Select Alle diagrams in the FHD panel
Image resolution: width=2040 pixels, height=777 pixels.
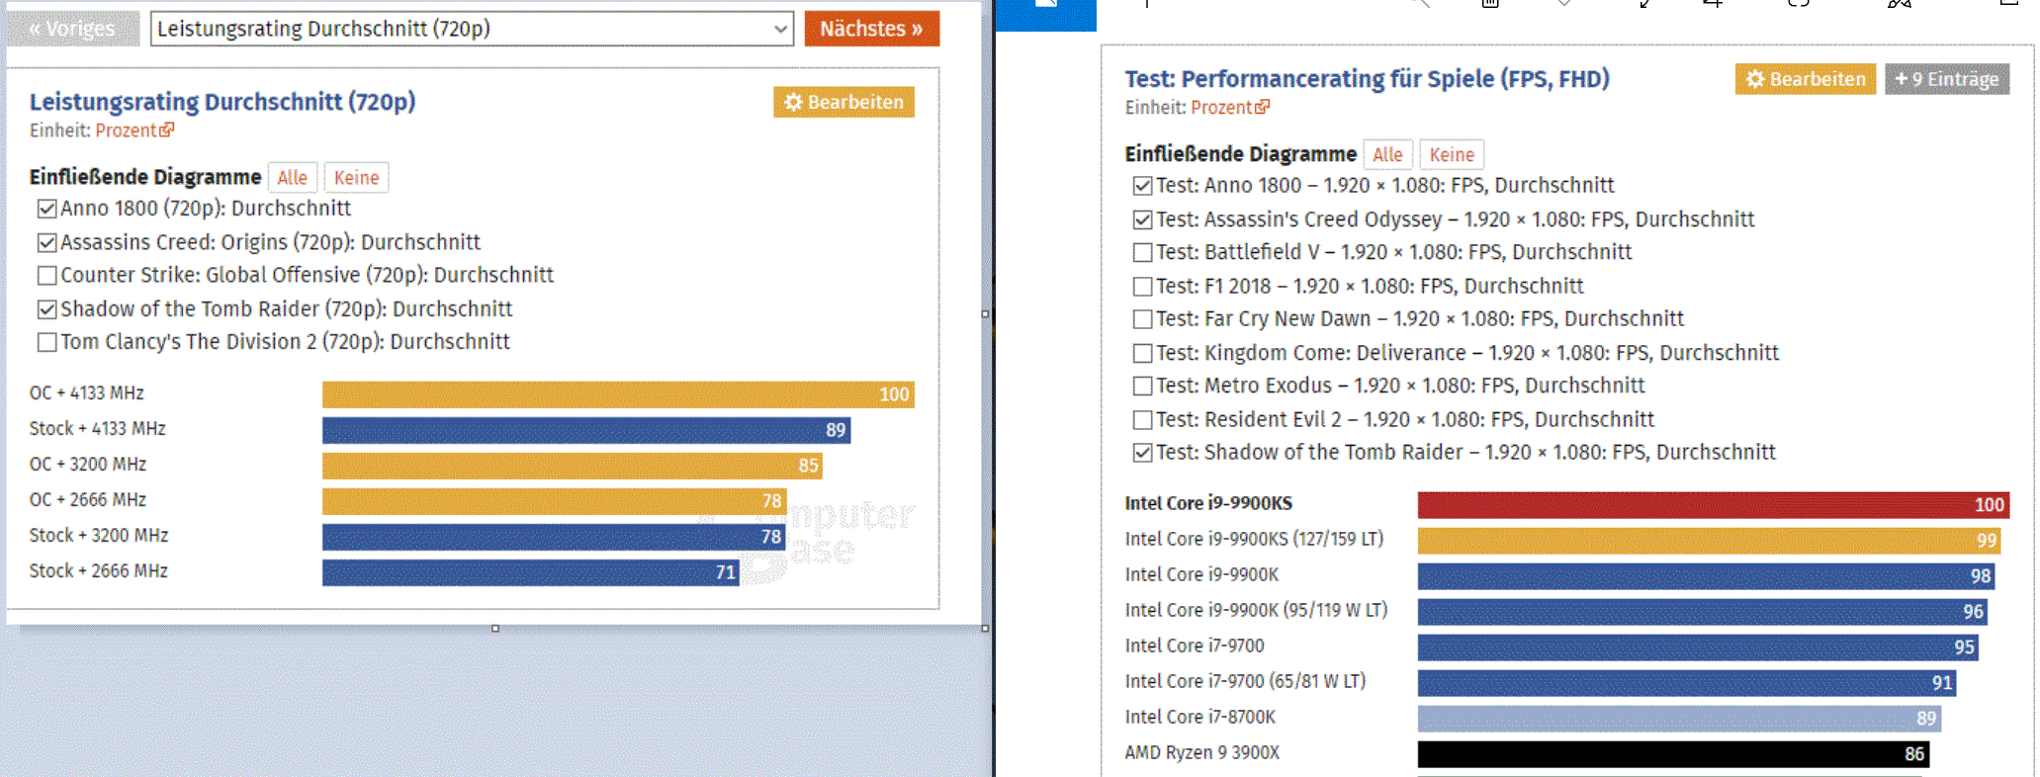(1387, 155)
